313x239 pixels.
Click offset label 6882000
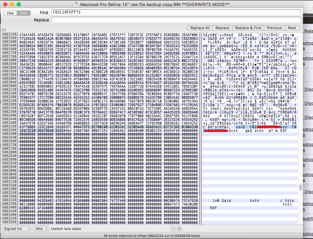(x=9, y=79)
